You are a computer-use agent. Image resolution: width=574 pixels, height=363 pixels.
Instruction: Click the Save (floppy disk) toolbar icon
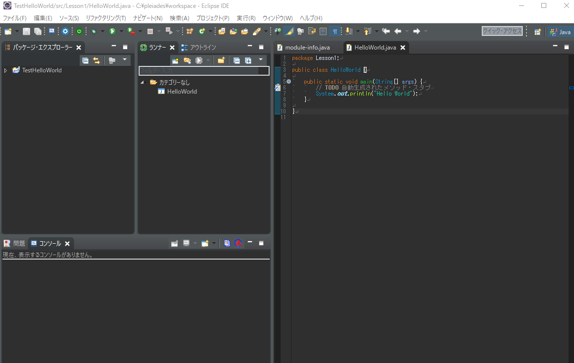tap(26, 32)
